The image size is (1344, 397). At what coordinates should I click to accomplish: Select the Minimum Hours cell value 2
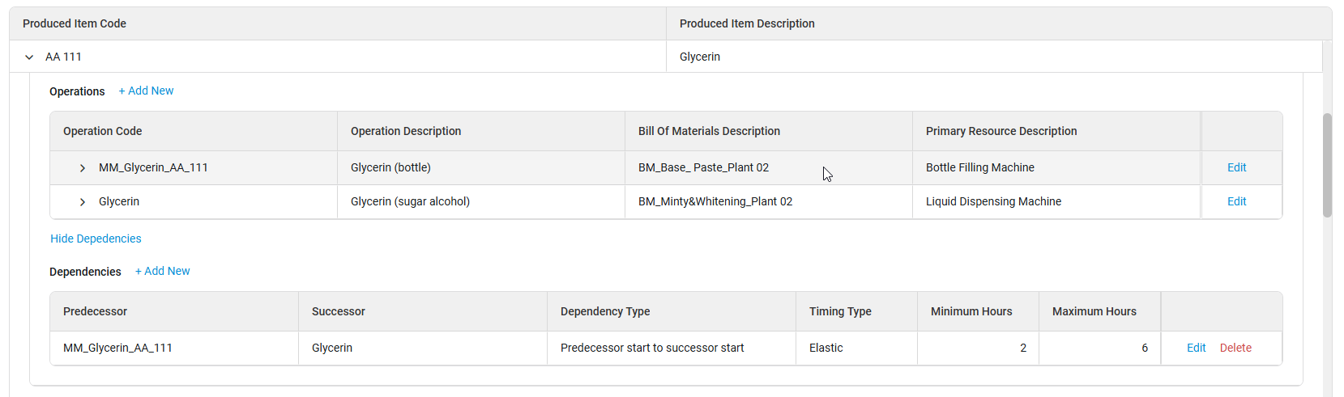click(1023, 348)
